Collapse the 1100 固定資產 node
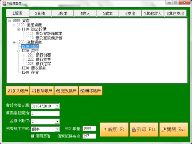The height and width of the screenshot is (144, 192). point(14,25)
